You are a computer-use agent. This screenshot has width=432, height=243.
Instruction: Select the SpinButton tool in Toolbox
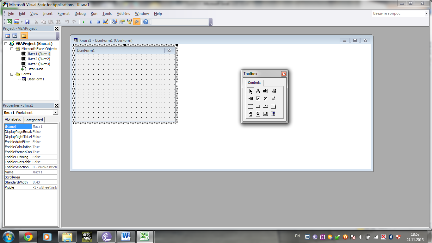tap(258, 114)
